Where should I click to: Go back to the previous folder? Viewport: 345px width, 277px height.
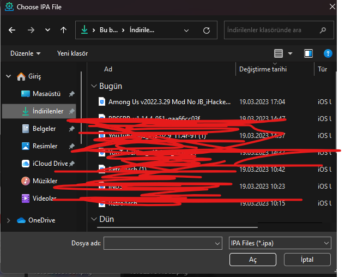(12, 30)
